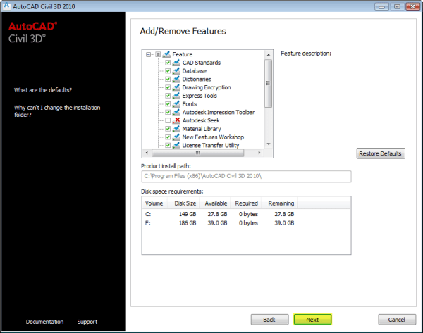This screenshot has height=333, width=423.
Task: Click the Database feature icon
Action: 176,71
